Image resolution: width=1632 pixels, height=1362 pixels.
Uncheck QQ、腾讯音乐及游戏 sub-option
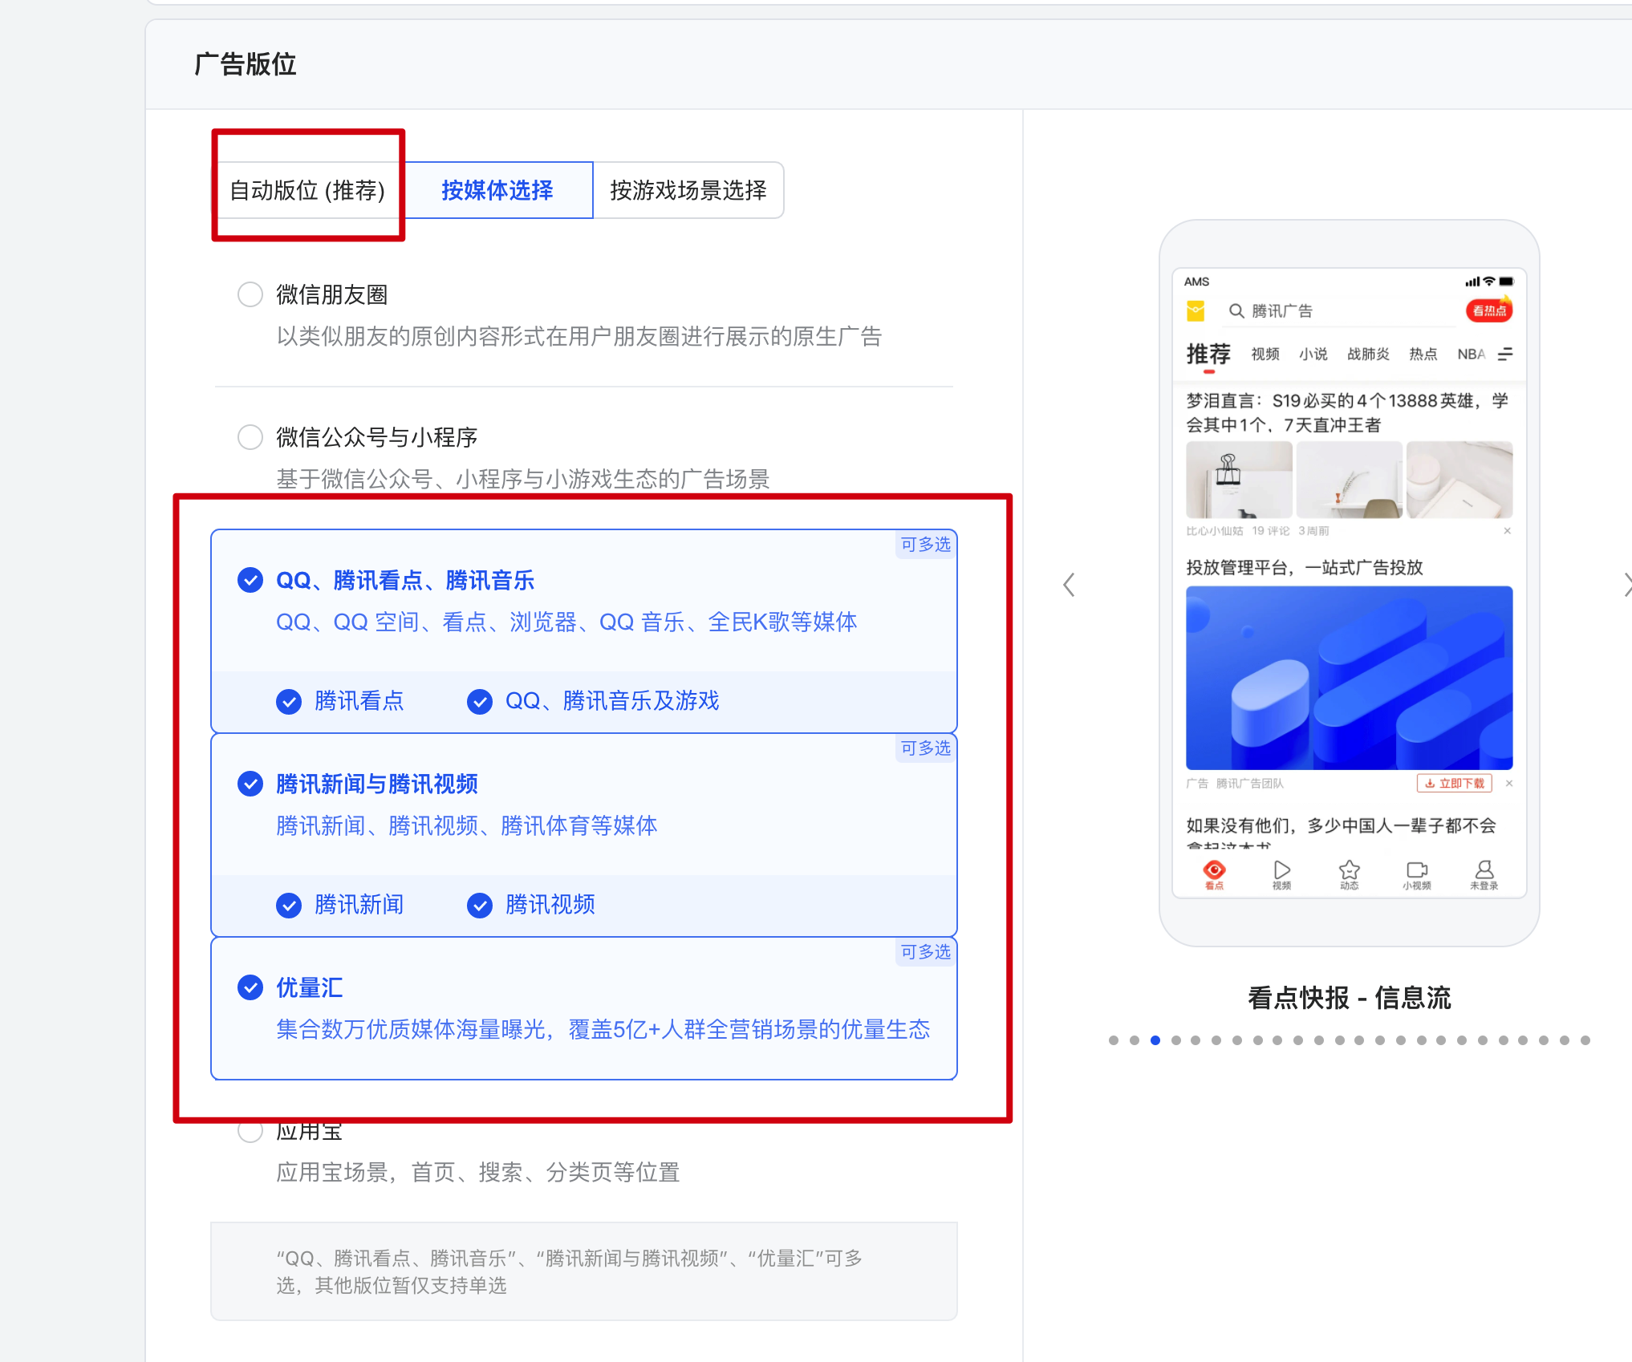480,701
